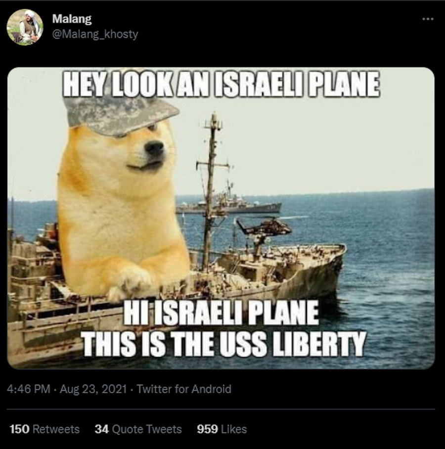The image size is (445, 449).
Task: View the 959 Likes list
Action: pyautogui.click(x=222, y=429)
